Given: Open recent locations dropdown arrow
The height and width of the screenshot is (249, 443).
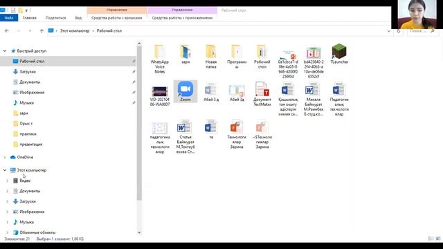Looking at the screenshot, I should (30, 30).
